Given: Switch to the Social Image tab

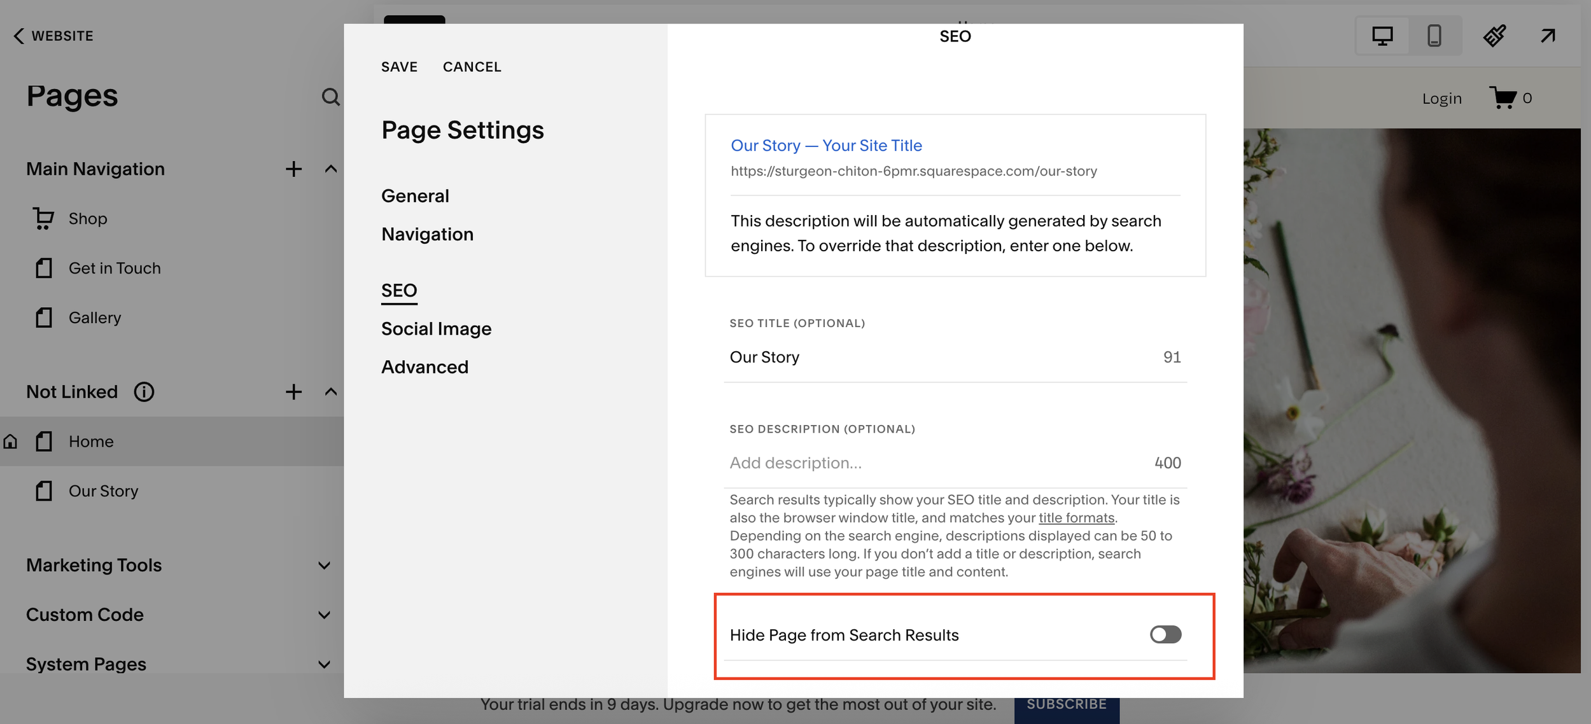Looking at the screenshot, I should tap(436, 328).
